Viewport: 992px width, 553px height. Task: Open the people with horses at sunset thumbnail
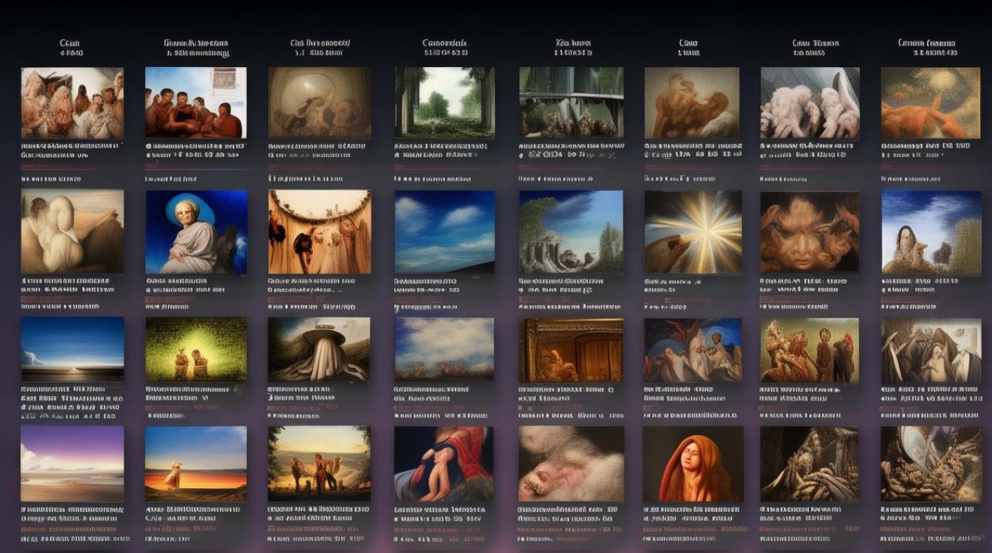tap(320, 464)
